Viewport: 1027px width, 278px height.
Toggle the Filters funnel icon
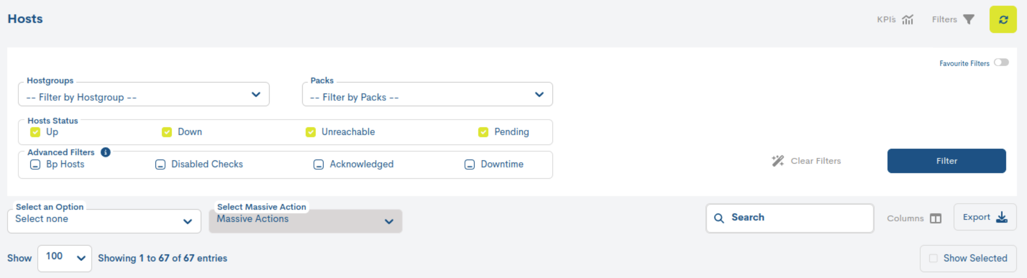pos(969,19)
